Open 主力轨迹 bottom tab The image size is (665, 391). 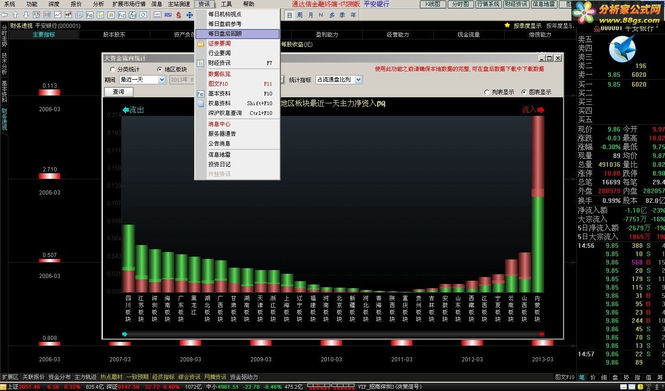click(x=86, y=377)
